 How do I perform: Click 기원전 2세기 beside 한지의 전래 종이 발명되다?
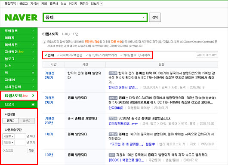[49, 75]
